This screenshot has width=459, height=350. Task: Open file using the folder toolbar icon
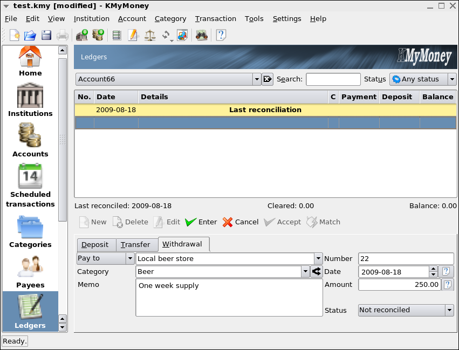30,36
